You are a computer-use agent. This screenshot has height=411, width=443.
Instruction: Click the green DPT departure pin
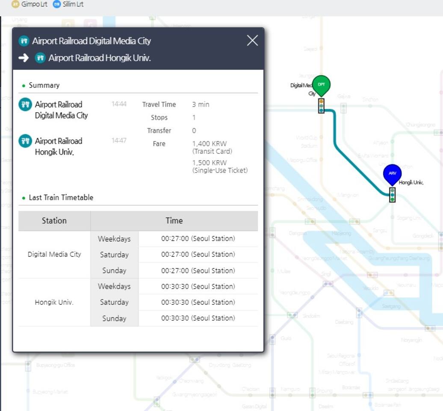(x=321, y=85)
